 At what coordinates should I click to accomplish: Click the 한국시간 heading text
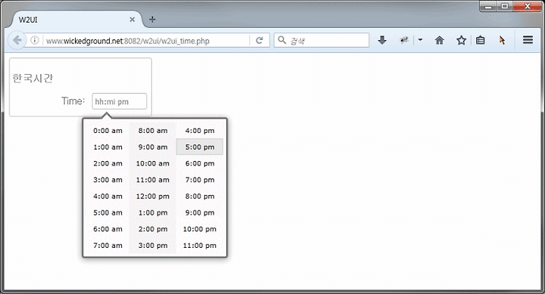(33, 78)
